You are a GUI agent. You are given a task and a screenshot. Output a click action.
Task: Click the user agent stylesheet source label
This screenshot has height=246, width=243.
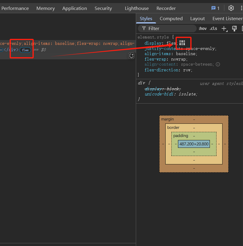coord(221,84)
